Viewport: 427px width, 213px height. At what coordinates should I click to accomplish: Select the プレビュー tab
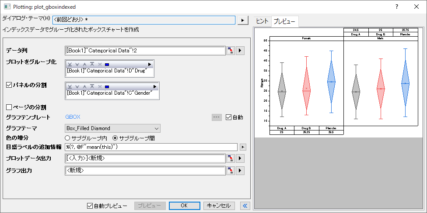pyautogui.click(x=284, y=21)
